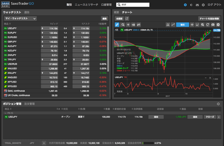Click the 全画面 fullscreen button

119,19
